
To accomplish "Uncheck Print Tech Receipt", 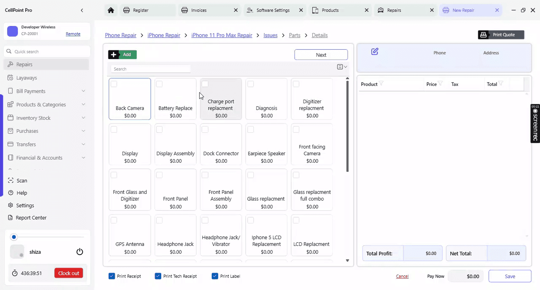I will [x=158, y=276].
